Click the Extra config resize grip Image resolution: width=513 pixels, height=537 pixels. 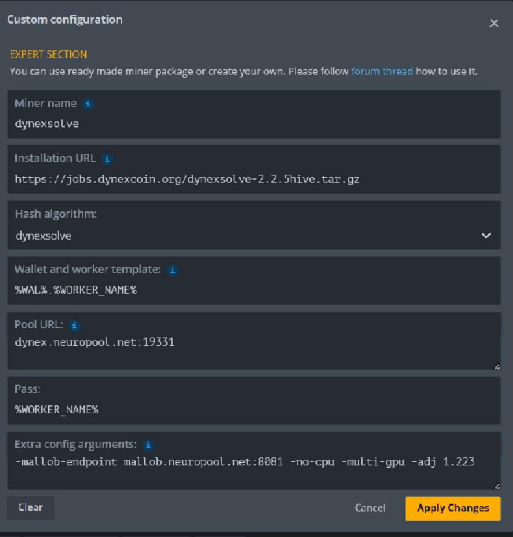tap(497, 485)
